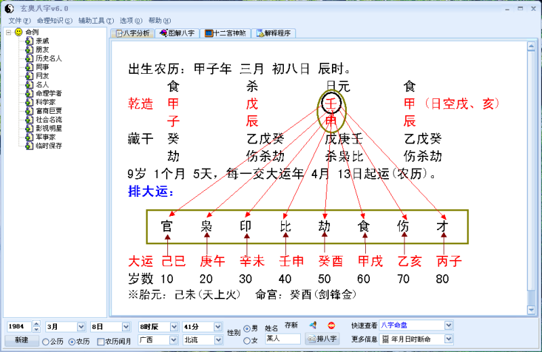Click the 八字分析 tab document icon

click(x=119, y=33)
